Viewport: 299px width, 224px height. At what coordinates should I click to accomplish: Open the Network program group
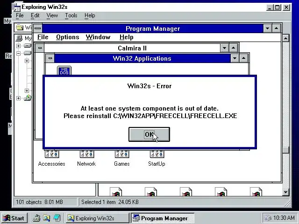86,159
